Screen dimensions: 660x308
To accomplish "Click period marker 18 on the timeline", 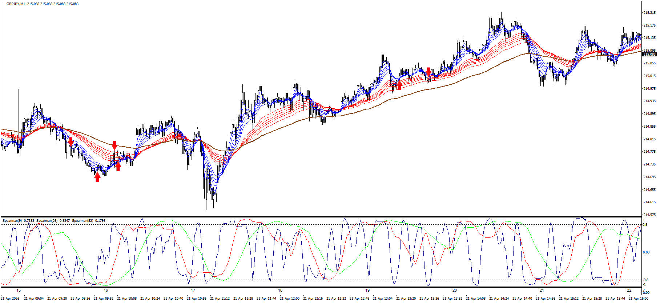I will pyautogui.click(x=280, y=290).
